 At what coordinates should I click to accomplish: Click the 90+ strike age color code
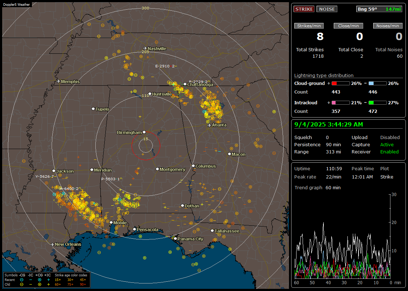[83, 285]
